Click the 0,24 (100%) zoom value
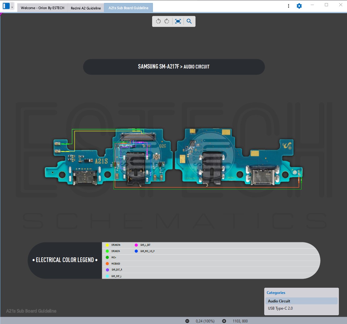Screen dimensions: 347x324 tap(205, 321)
